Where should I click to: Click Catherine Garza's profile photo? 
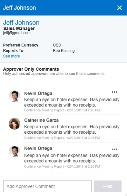click(15, 123)
